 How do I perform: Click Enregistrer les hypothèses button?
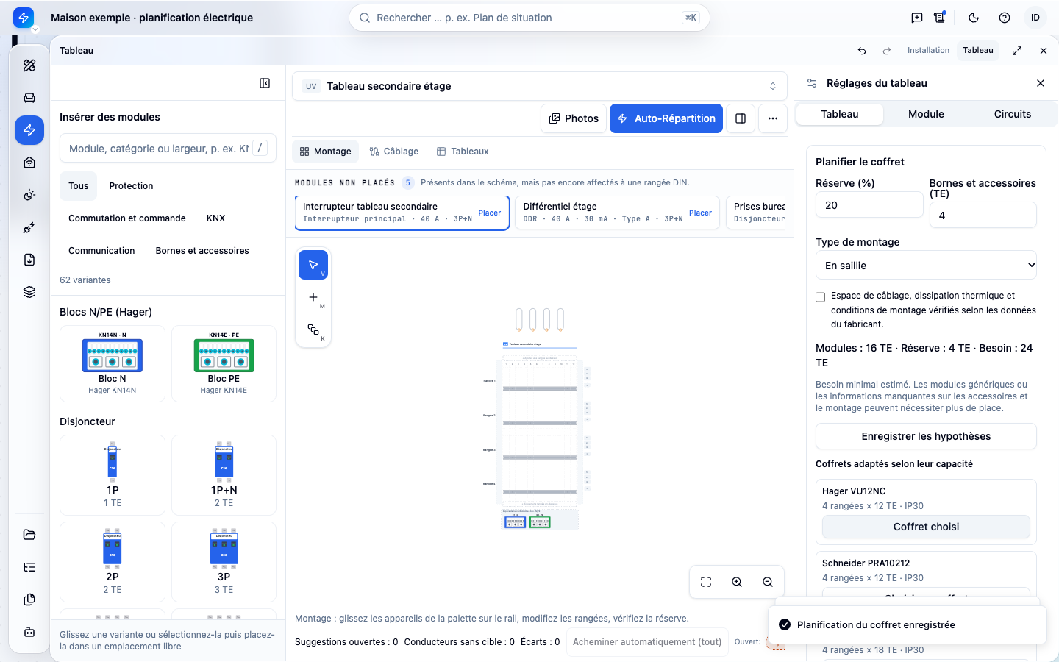(927, 436)
